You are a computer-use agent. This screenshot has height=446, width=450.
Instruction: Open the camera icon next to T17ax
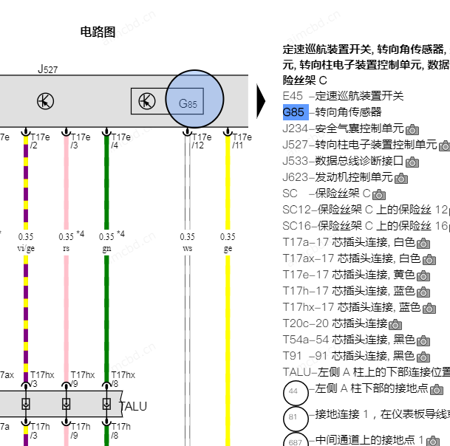tap(429, 260)
